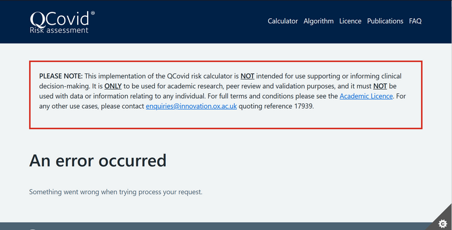
Task: Click the 'Risk assessment' subtitle text
Action: tap(59, 30)
